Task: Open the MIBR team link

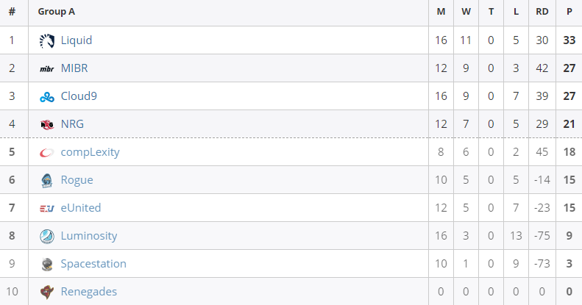Action: (74, 68)
